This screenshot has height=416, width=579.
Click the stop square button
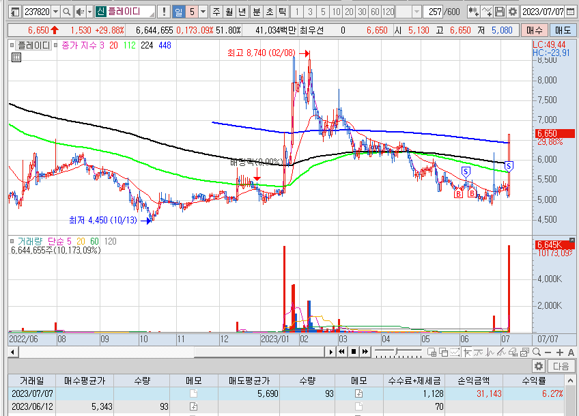(x=354, y=352)
